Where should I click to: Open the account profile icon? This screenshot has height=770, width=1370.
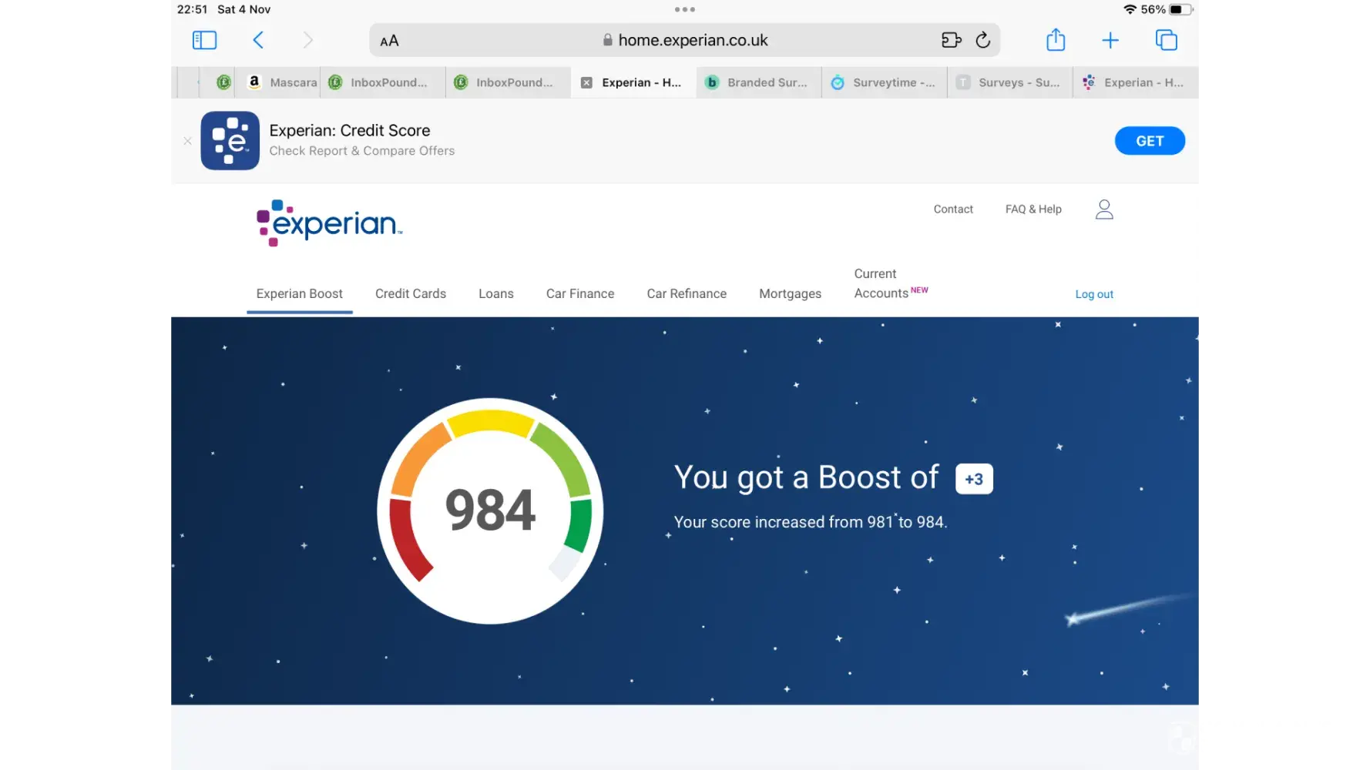[1103, 209]
